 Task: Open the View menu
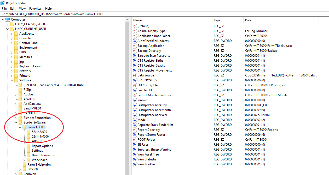22,9
